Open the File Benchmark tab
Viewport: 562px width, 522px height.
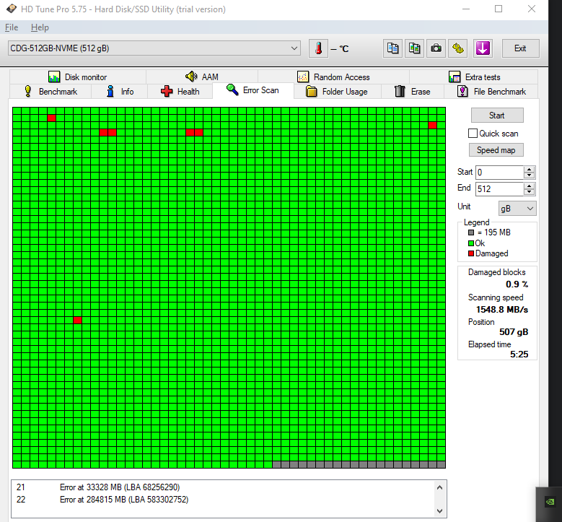(x=491, y=92)
